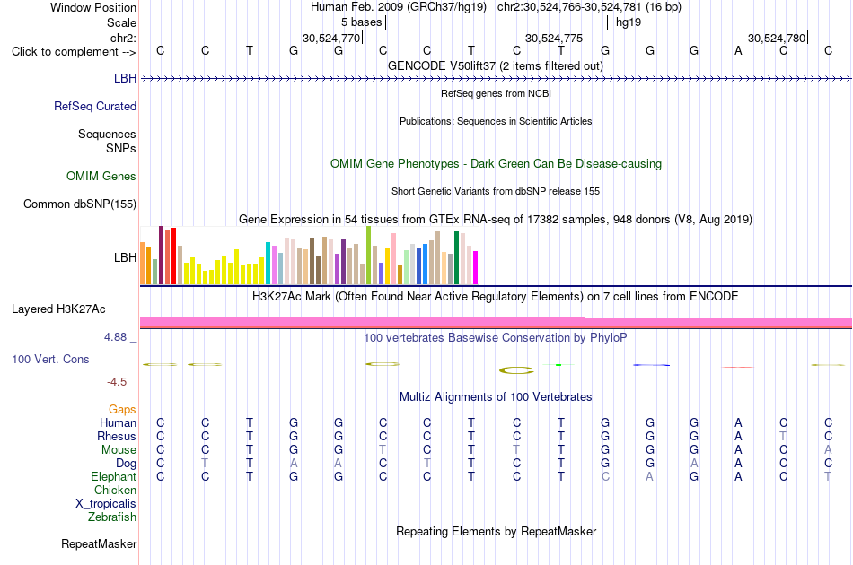Click the X_tropicalis species row label
Screen dimensions: 853x565
pyautogui.click(x=106, y=504)
